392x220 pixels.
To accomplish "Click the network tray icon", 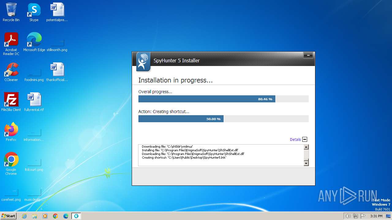I will coord(356,216).
